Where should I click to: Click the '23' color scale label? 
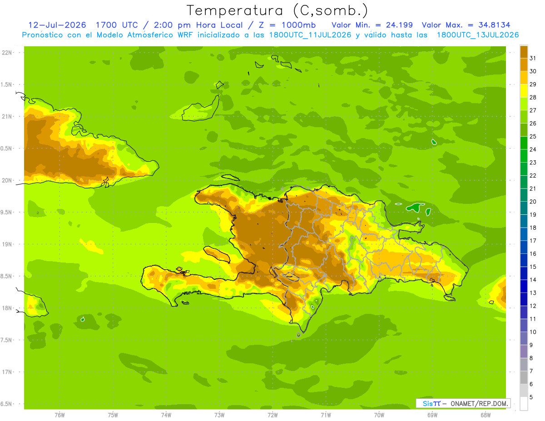533,163
